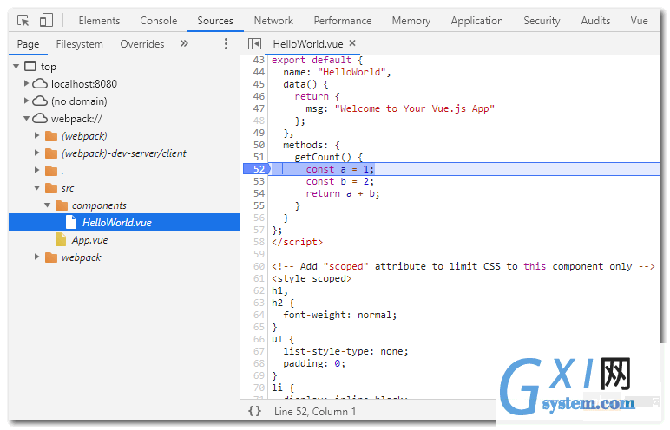Remove breakpoint on line number 52
670x430 pixels.
coord(257,169)
